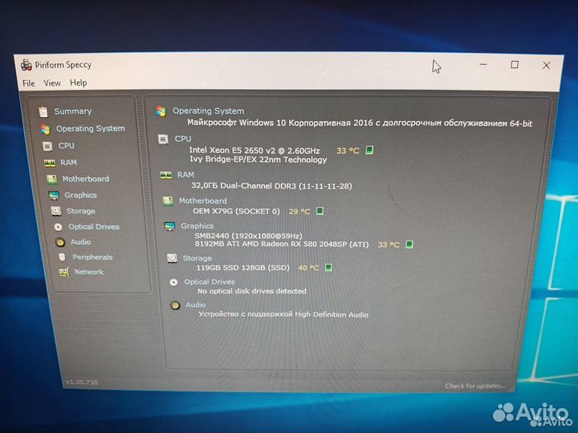Viewport: 578px width, 433px height.
Task: Select Summary in the sidebar
Action: (x=72, y=111)
